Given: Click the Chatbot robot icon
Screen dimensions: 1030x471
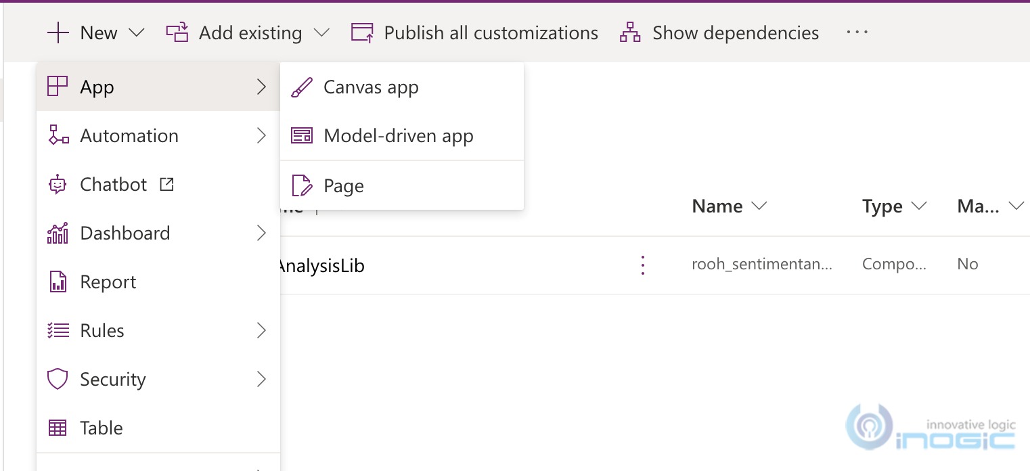Looking at the screenshot, I should pyautogui.click(x=58, y=185).
